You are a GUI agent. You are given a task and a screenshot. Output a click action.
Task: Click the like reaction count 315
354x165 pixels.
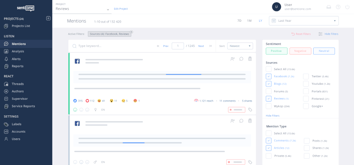tap(78, 101)
